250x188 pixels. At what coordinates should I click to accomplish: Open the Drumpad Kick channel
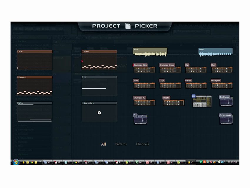point(144,68)
